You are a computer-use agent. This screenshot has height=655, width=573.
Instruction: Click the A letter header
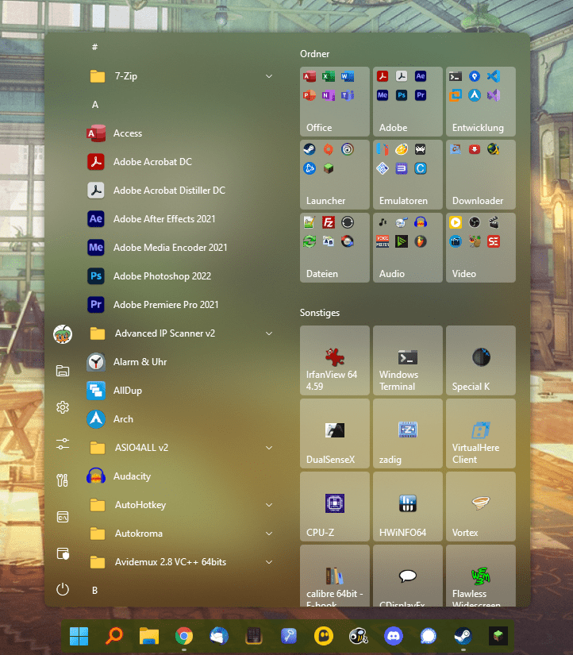[x=95, y=105]
